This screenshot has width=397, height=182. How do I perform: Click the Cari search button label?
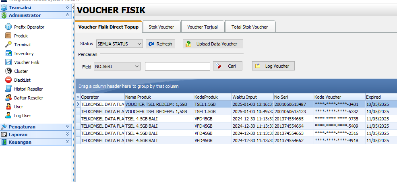(x=232, y=66)
